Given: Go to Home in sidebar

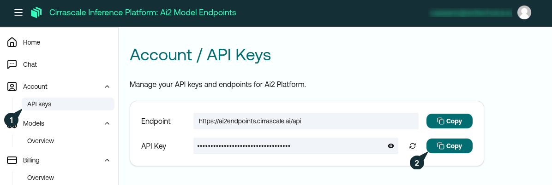Looking at the screenshot, I should pyautogui.click(x=32, y=42).
